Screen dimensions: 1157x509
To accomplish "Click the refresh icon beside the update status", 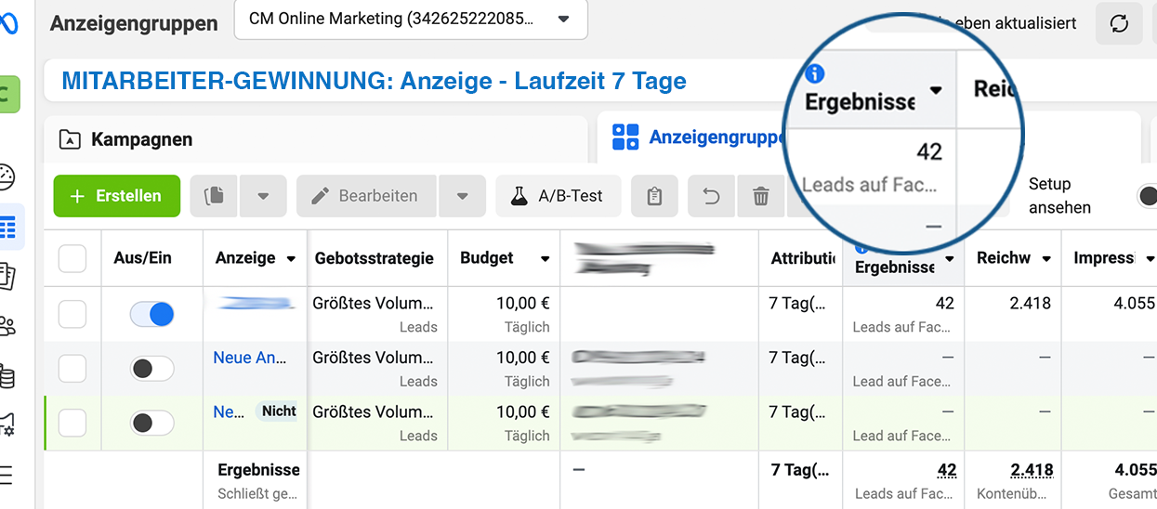I will tap(1119, 24).
